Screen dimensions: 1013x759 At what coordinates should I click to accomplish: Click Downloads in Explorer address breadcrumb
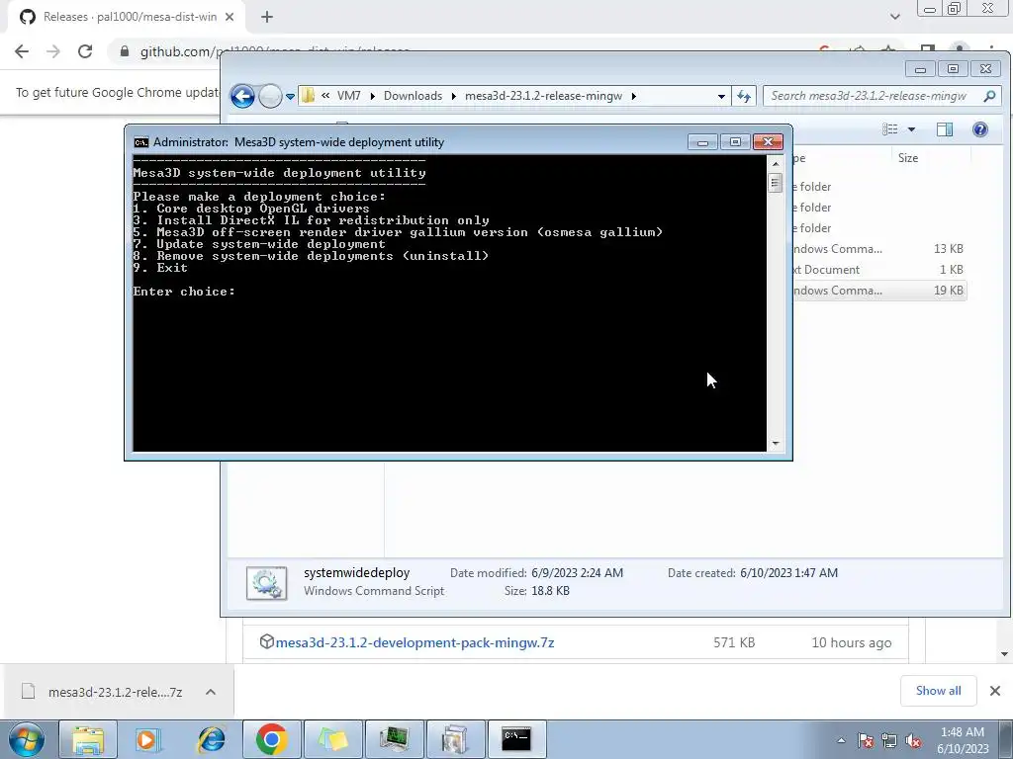[413, 96]
